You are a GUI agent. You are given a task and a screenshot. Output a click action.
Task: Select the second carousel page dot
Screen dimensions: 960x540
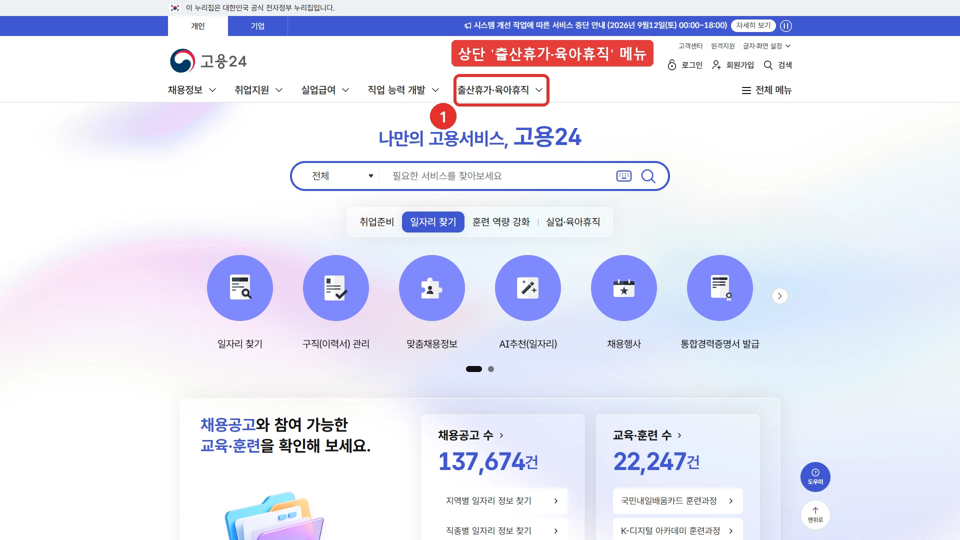[x=491, y=369]
